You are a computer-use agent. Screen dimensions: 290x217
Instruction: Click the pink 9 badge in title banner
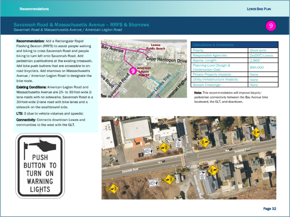[271, 26]
